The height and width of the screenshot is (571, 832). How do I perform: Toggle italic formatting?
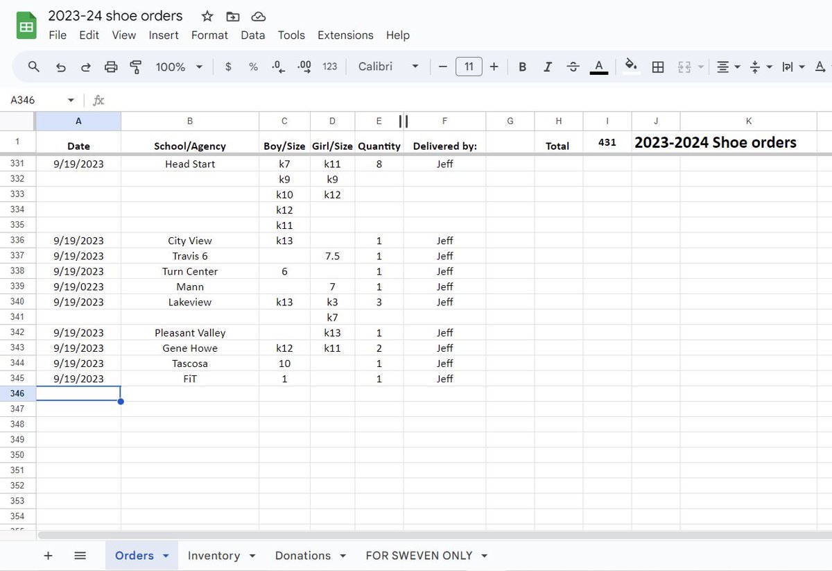548,67
